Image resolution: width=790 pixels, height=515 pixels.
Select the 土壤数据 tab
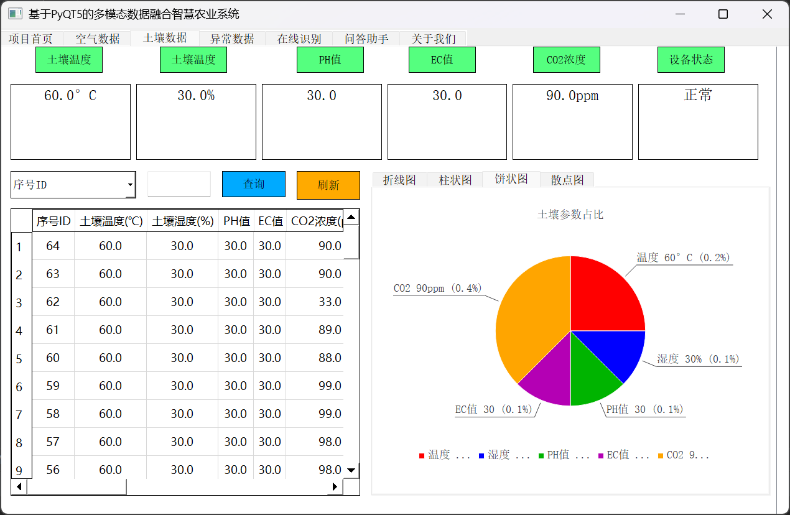point(165,38)
